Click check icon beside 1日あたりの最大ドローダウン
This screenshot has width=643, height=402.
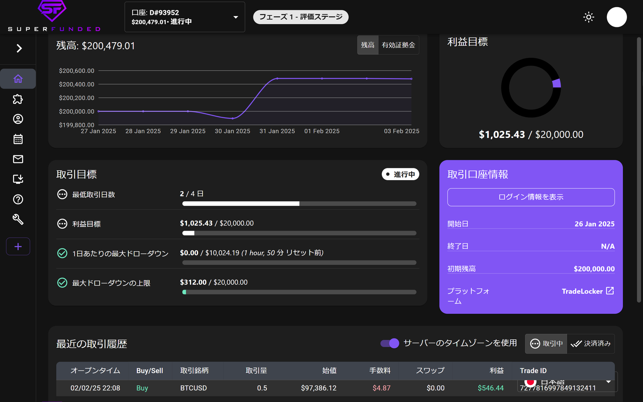62,253
